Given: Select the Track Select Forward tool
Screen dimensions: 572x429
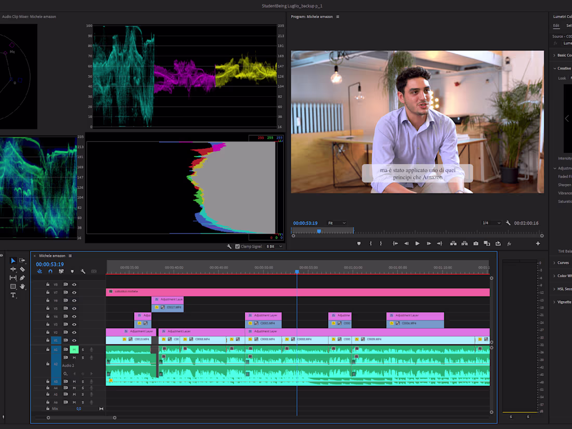Looking at the screenshot, I should pyautogui.click(x=22, y=260).
